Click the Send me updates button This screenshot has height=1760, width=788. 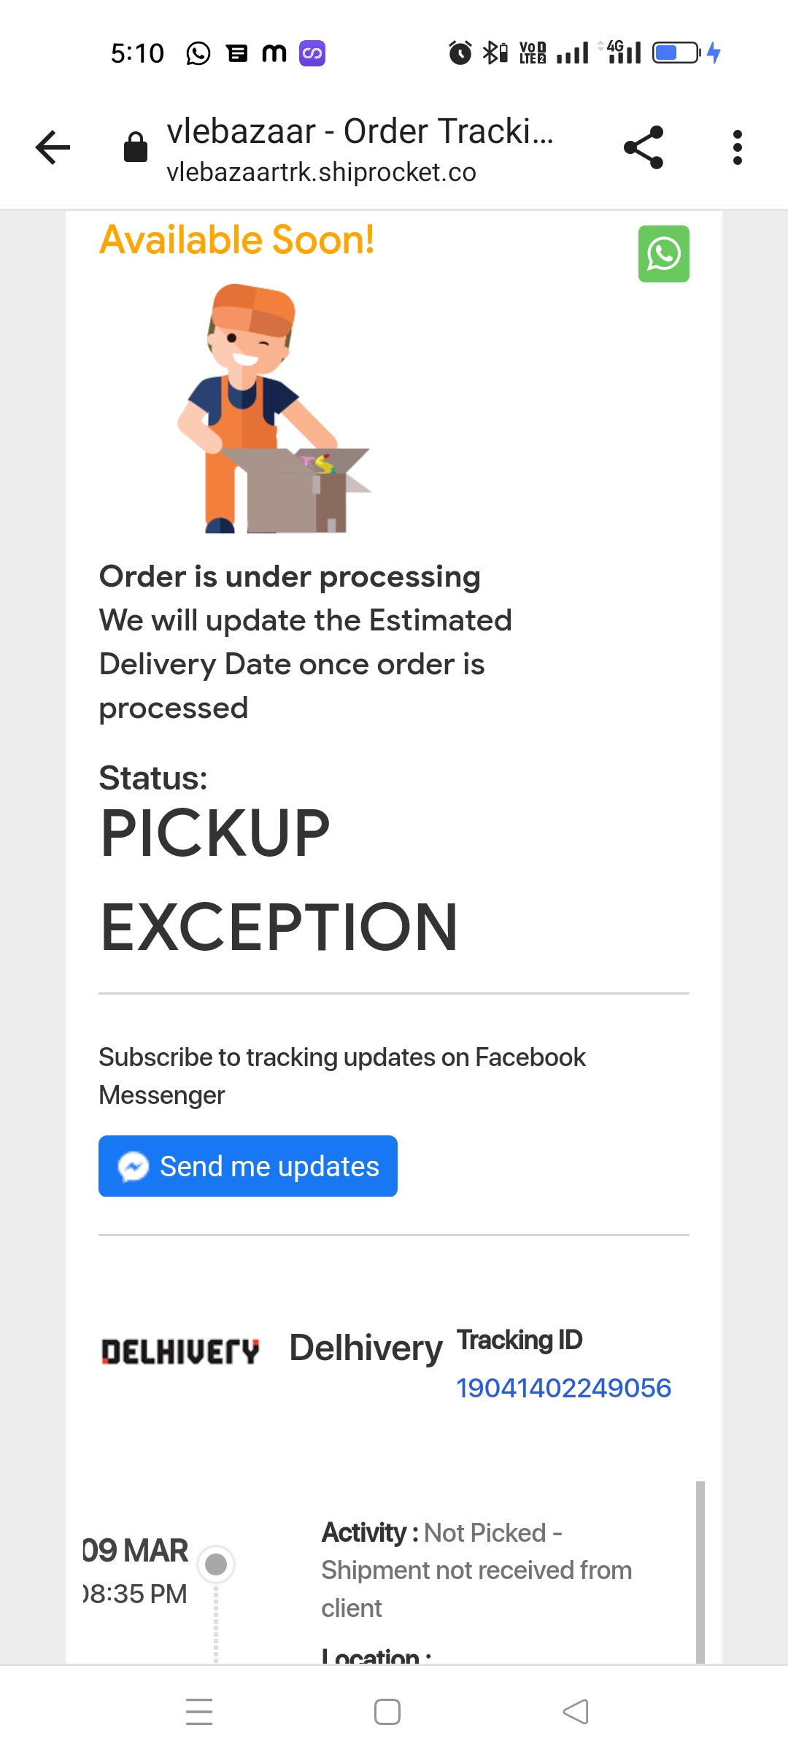[x=248, y=1166]
